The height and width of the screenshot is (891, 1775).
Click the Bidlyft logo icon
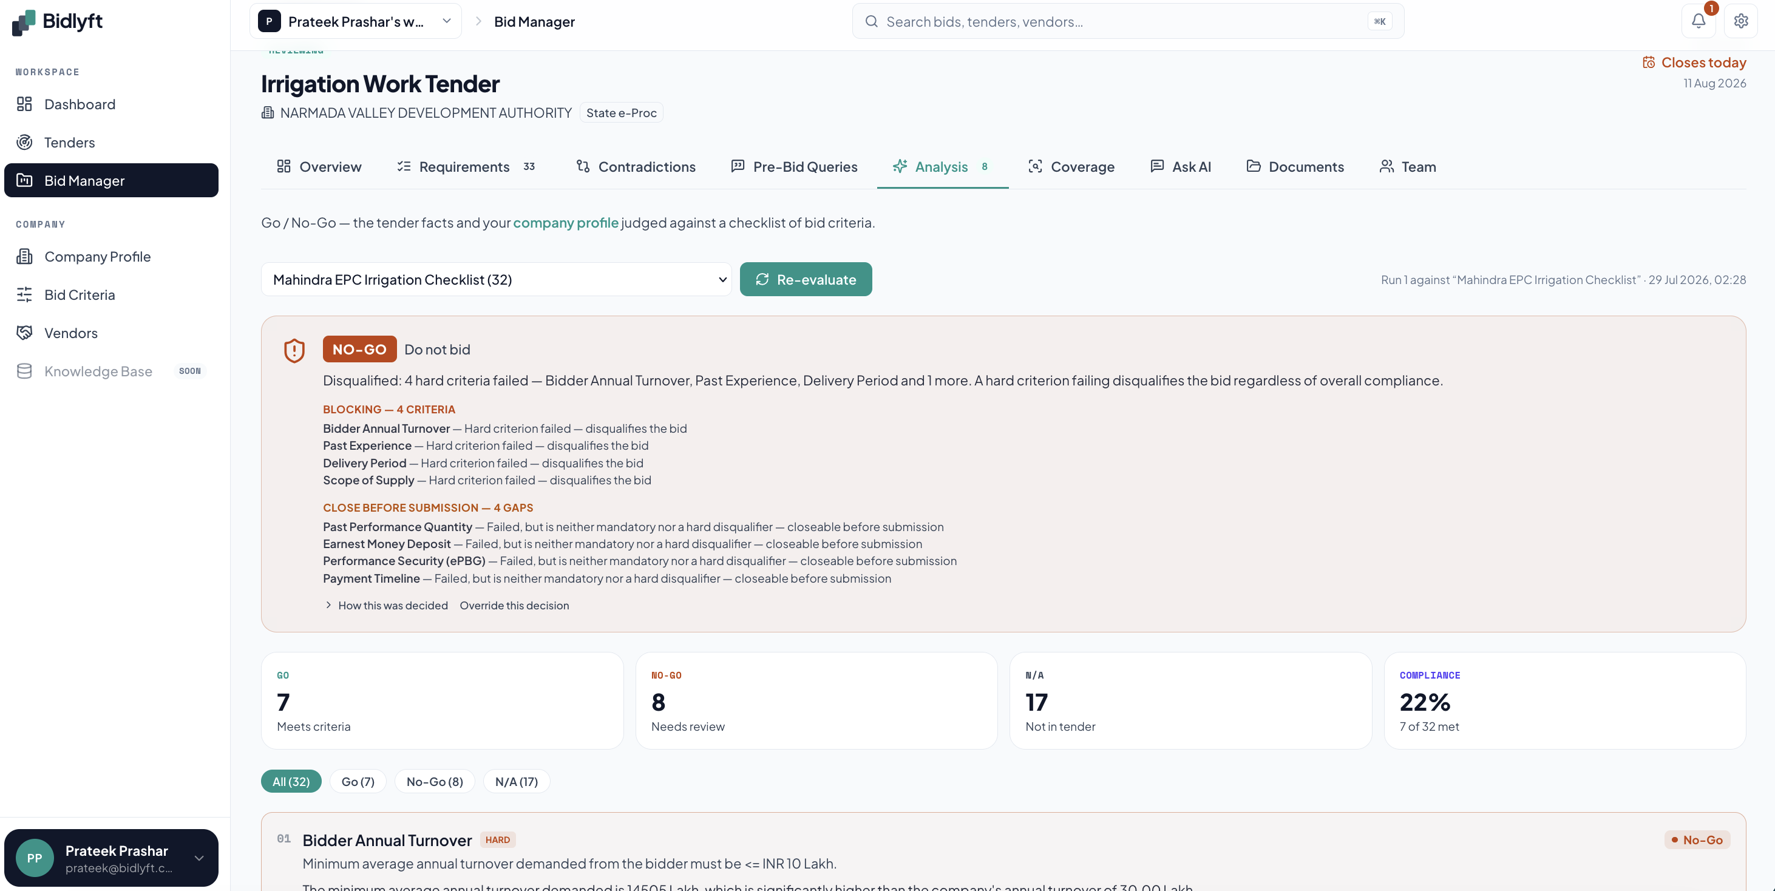pos(24,22)
